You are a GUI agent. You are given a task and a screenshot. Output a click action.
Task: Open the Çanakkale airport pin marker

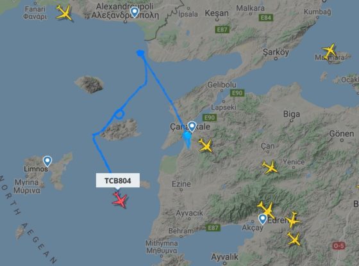coord(192,127)
